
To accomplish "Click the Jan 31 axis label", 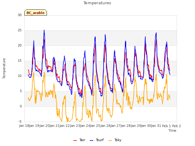I will click(156, 126).
